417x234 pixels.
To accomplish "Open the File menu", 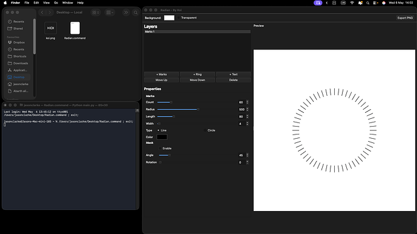I will (x=27, y=2).
